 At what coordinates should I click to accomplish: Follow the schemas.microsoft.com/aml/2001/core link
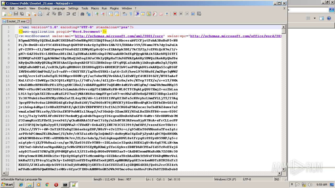click(x=119, y=36)
